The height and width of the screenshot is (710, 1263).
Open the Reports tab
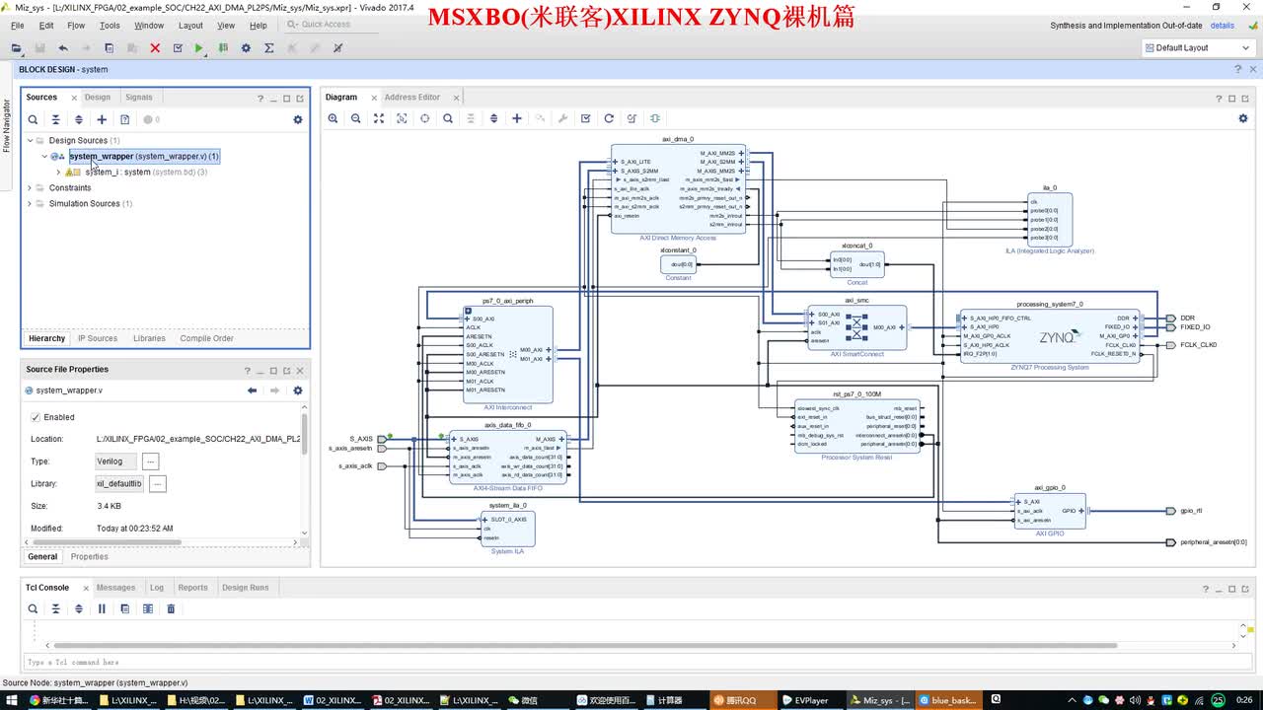193,588
